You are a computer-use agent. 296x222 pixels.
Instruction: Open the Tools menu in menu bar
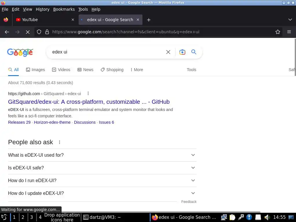(x=83, y=9)
